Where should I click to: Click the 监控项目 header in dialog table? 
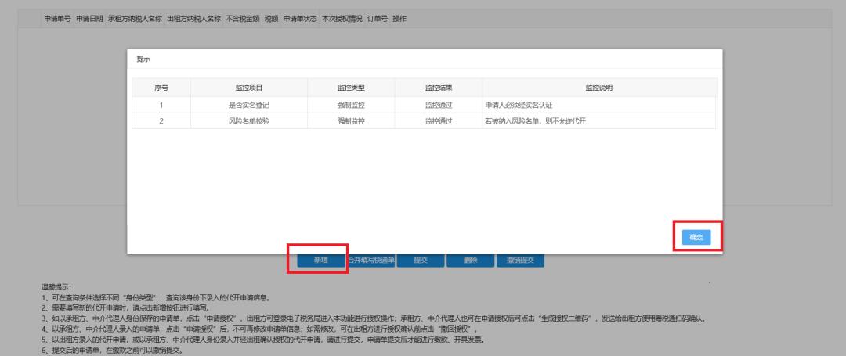click(x=249, y=88)
